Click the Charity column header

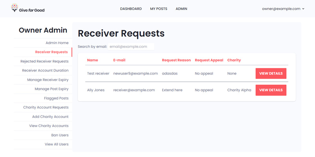click(x=234, y=60)
